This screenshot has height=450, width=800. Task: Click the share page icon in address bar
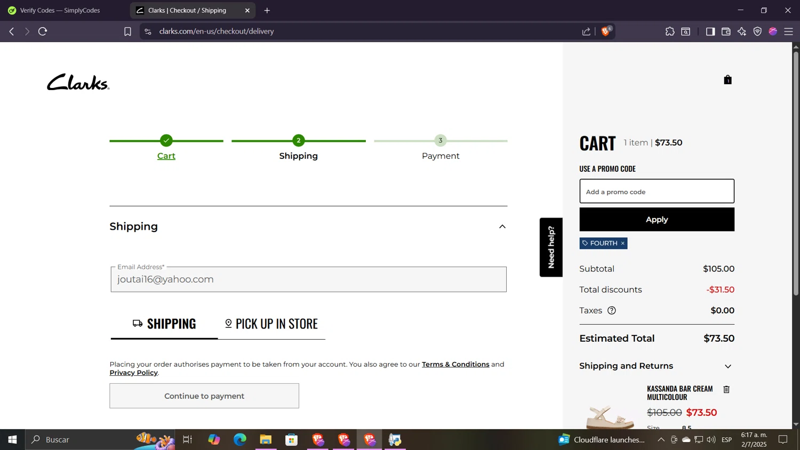(x=586, y=31)
